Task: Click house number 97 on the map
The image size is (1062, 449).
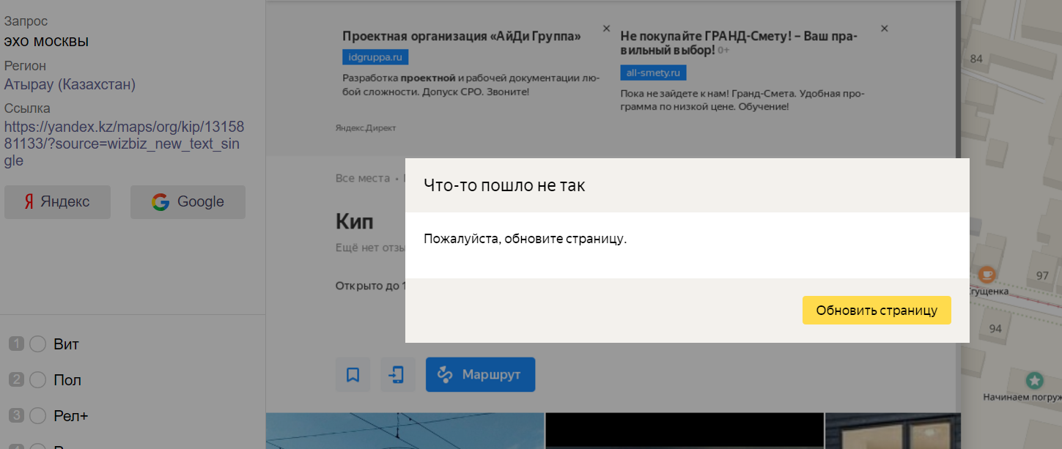Action: [x=1042, y=276]
